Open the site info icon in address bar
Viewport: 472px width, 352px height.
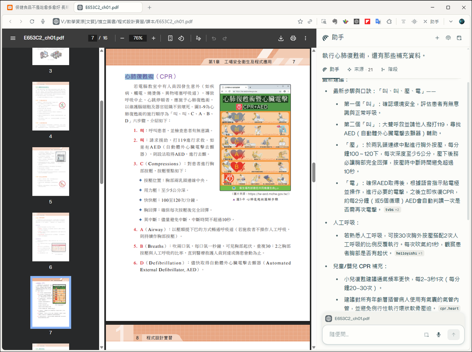coord(56,21)
